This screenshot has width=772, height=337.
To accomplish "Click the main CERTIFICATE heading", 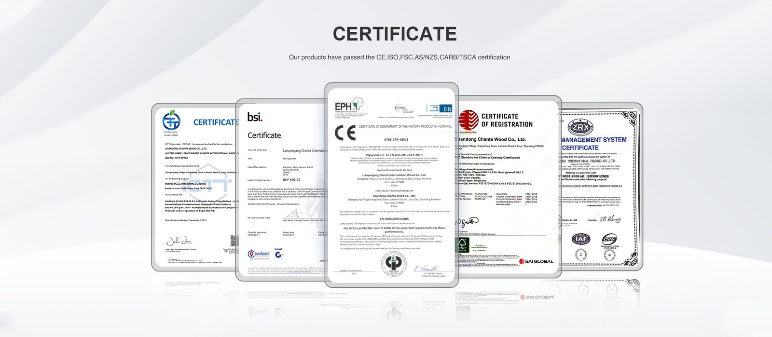I will coord(395,34).
